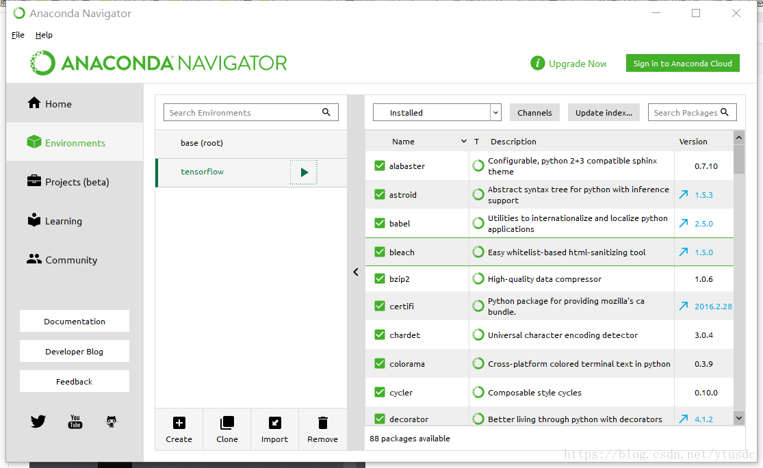
Task: Click the Channels button
Action: [534, 112]
